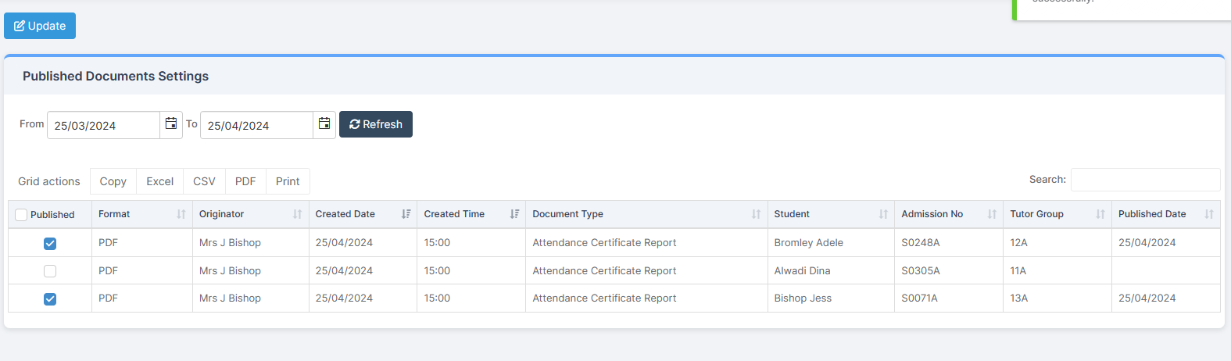This screenshot has height=361, width=1231.
Task: Sort by Admission No sort icon
Action: point(992,214)
